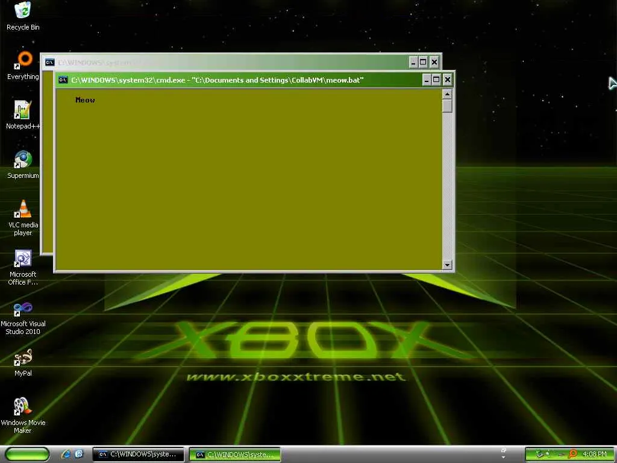Minimize the meow.bat cmd window
617x463 pixels.
(426, 80)
